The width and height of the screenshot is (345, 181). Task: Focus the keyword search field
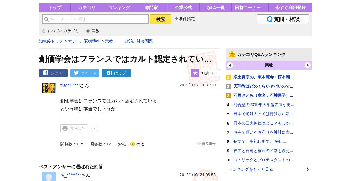point(95,19)
